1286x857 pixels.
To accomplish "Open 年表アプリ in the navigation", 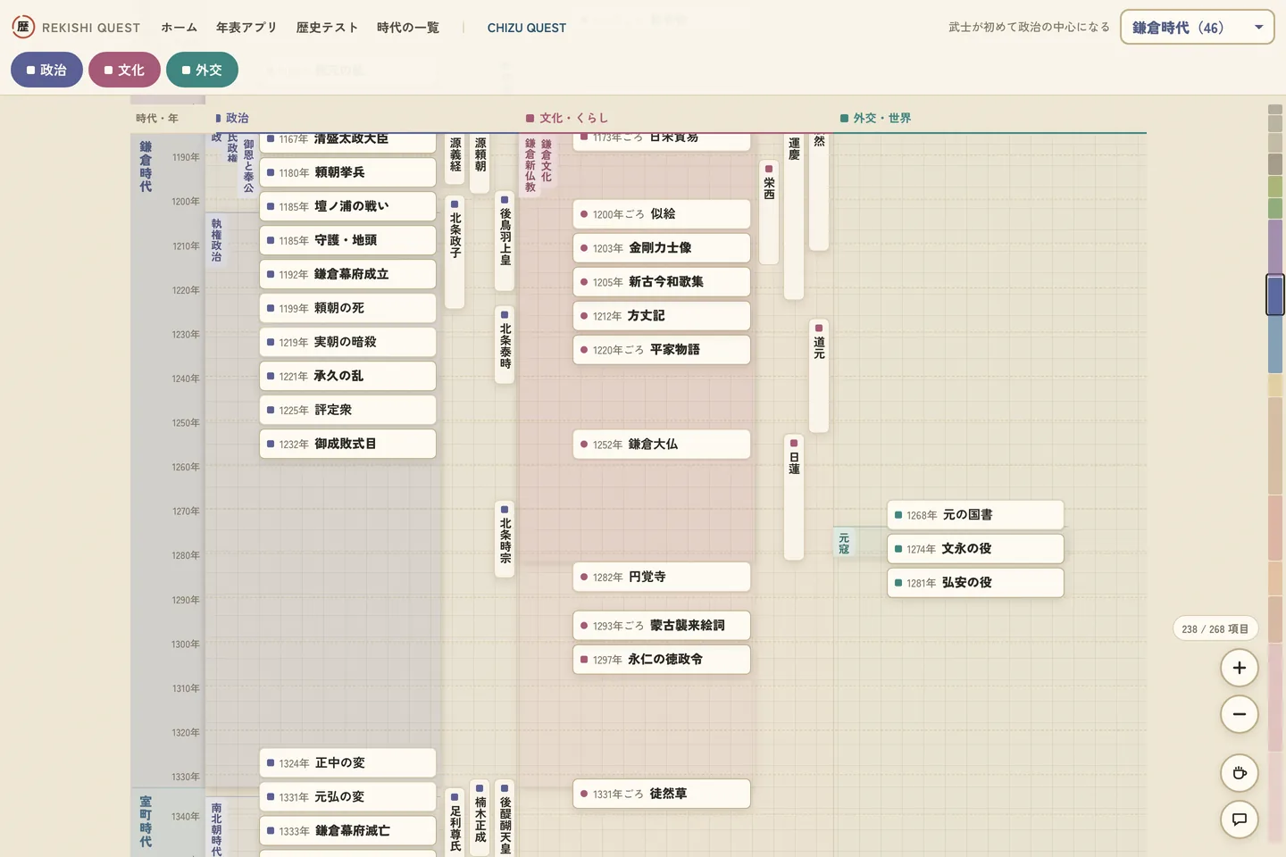I will [246, 28].
